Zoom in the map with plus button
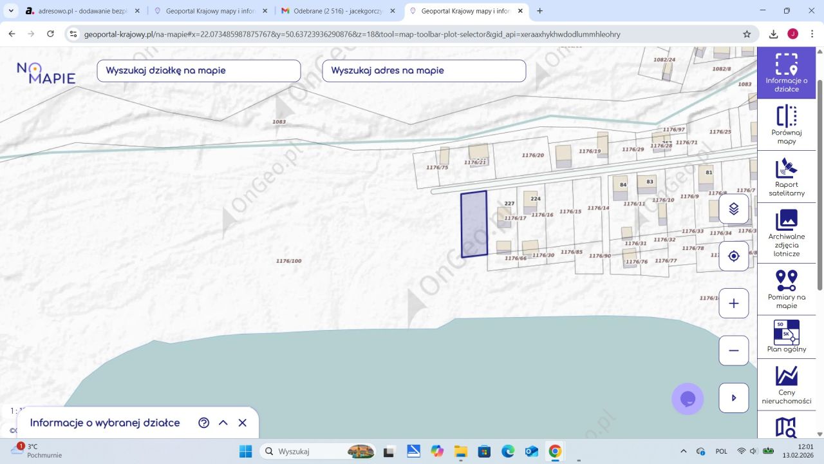The height and width of the screenshot is (464, 824). 734,304
